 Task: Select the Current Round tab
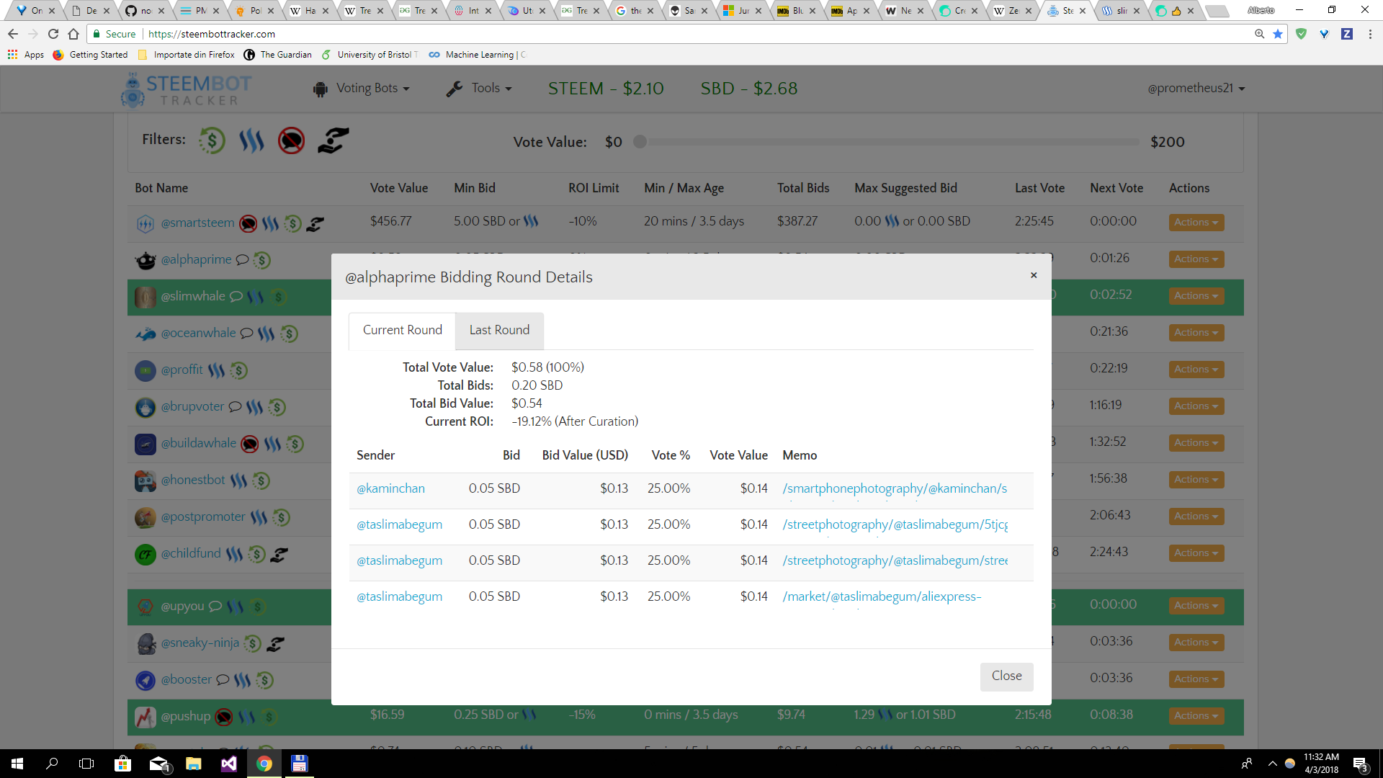402,330
